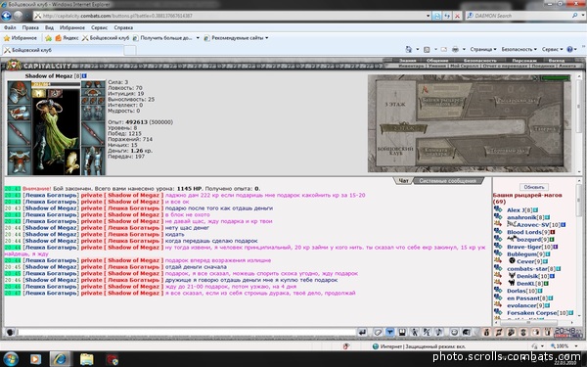Open the Windows Start button
587x367 pixels.
click(10, 359)
